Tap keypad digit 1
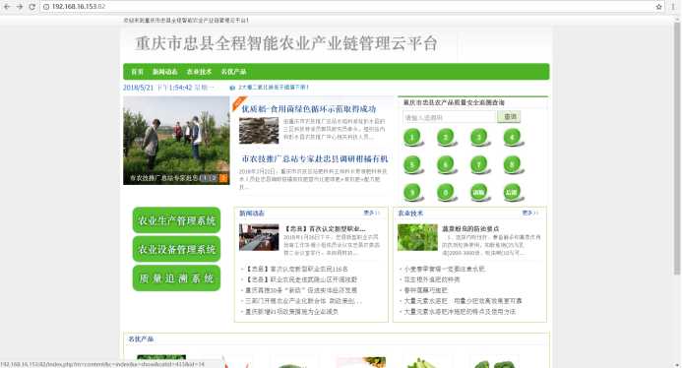 412,138
